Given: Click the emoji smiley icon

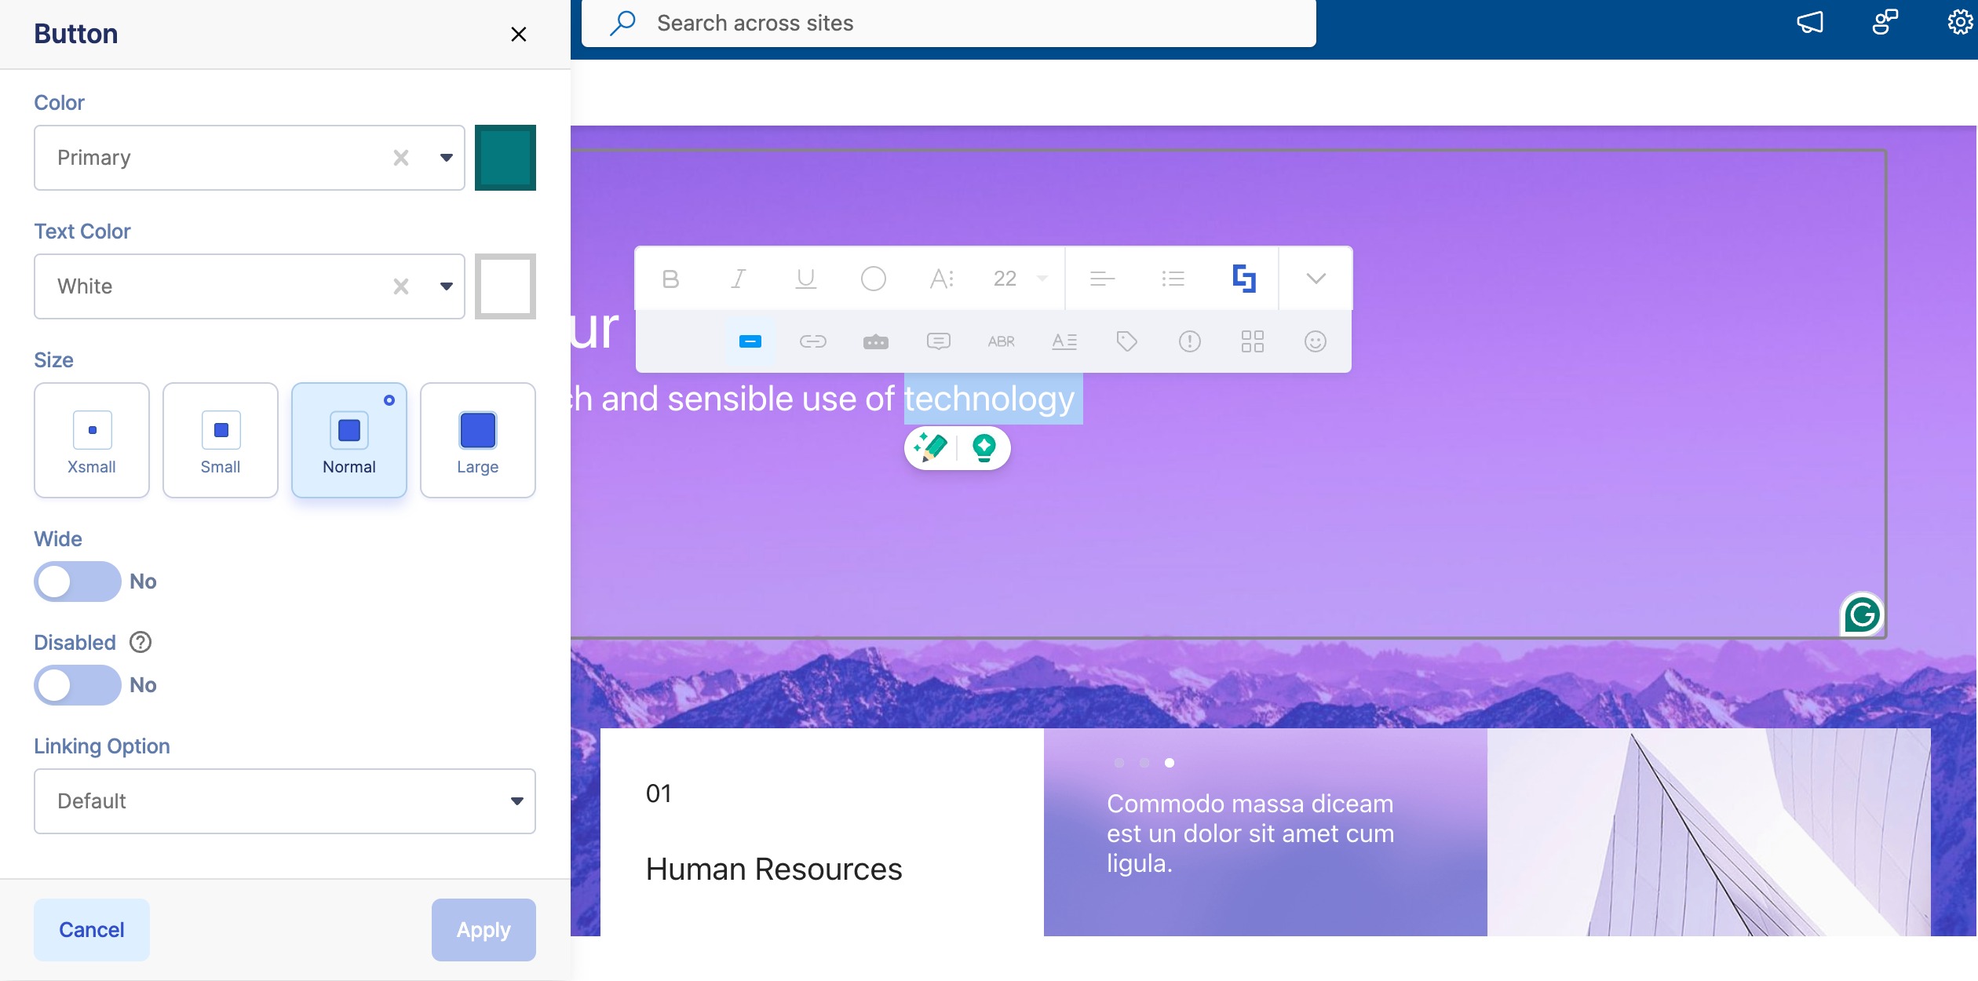Looking at the screenshot, I should tap(1315, 341).
